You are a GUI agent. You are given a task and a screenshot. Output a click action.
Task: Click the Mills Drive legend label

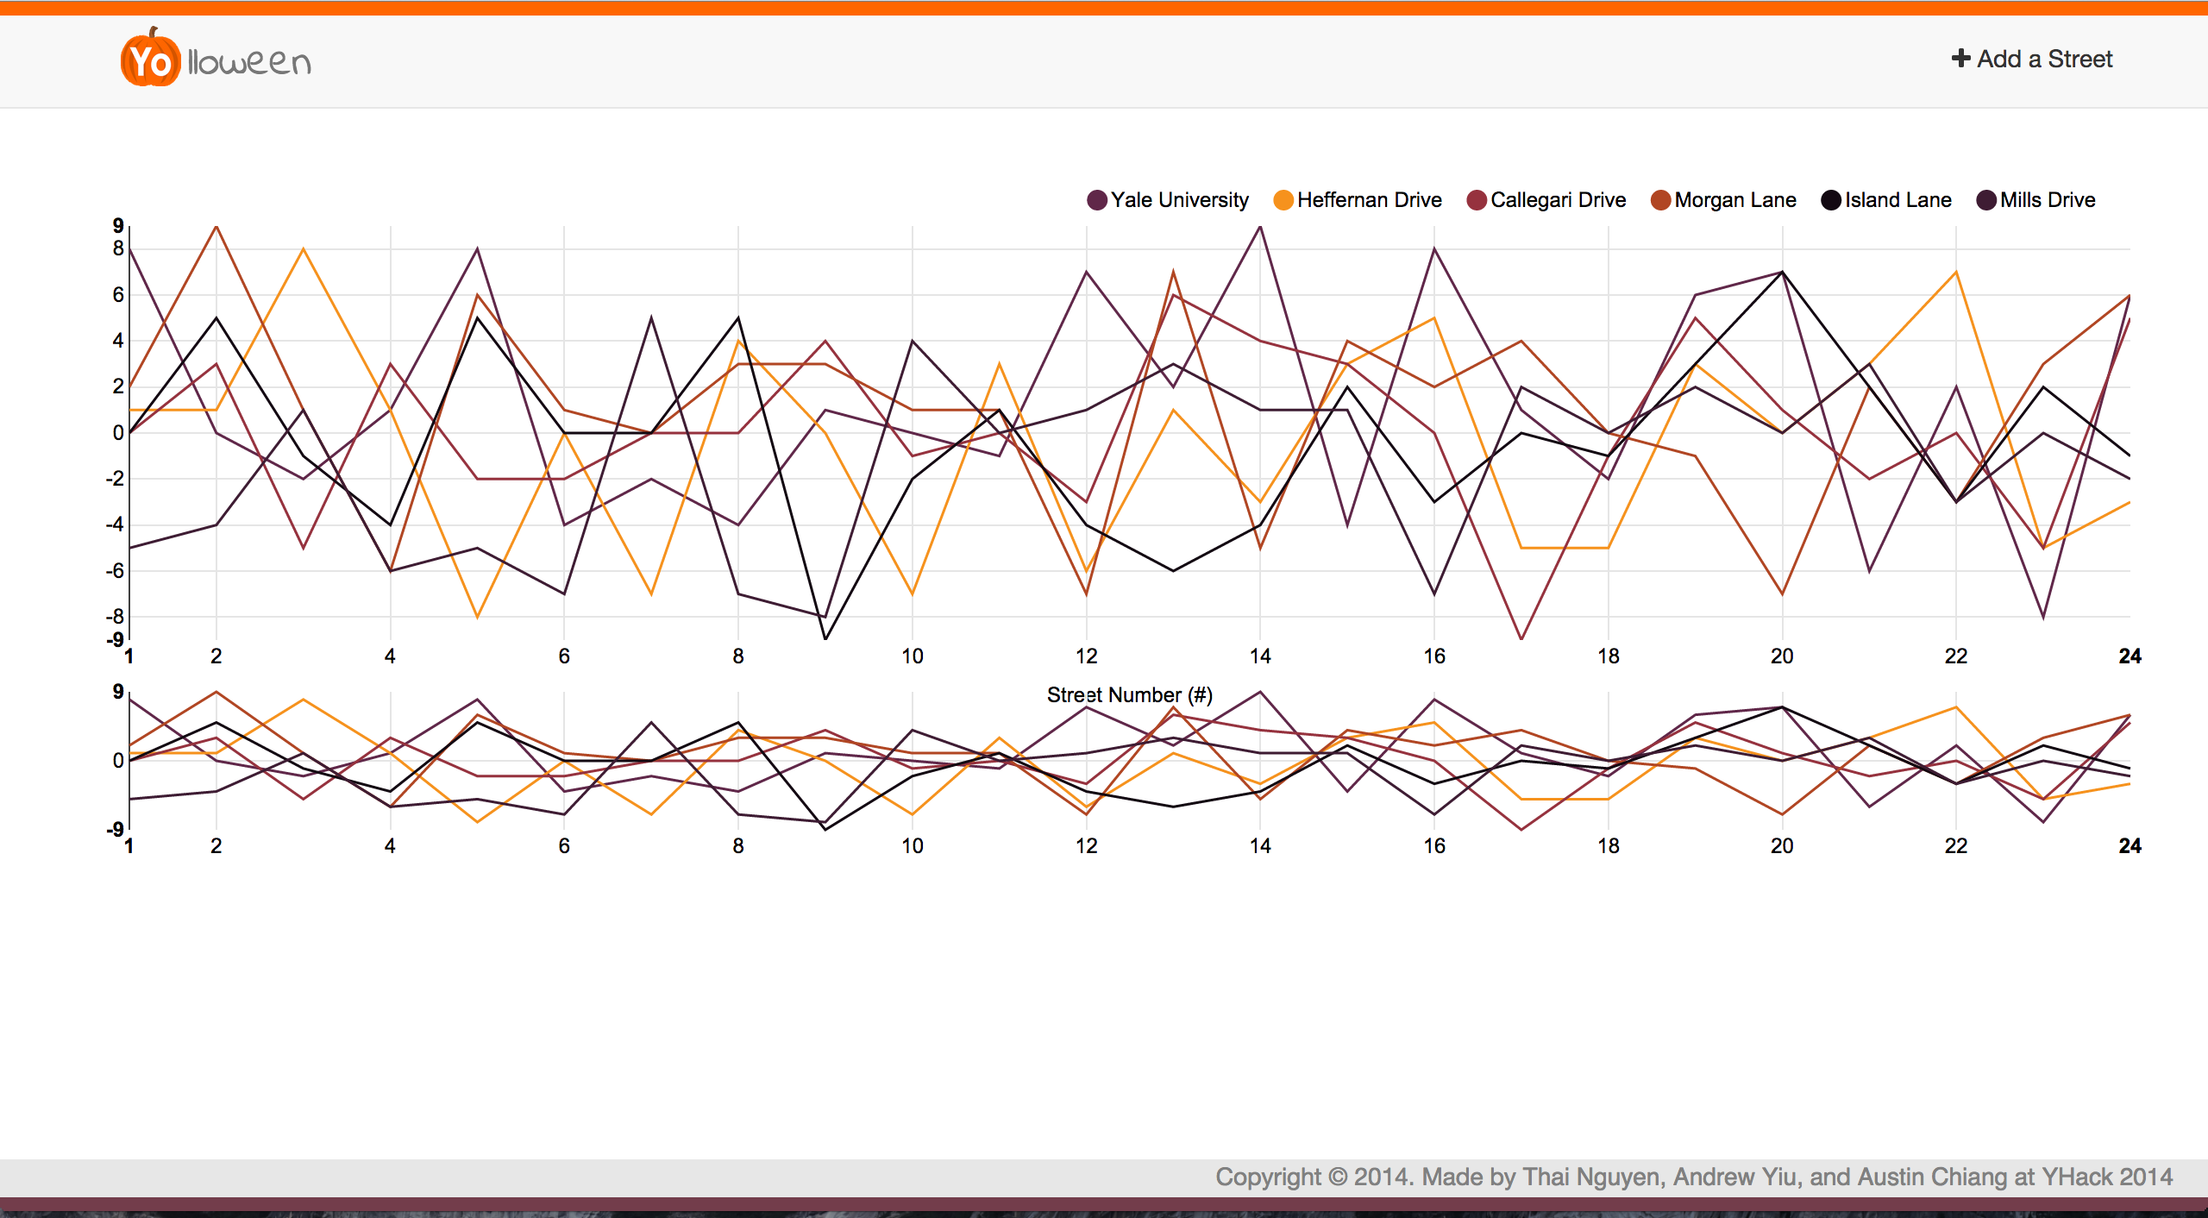coord(2048,200)
